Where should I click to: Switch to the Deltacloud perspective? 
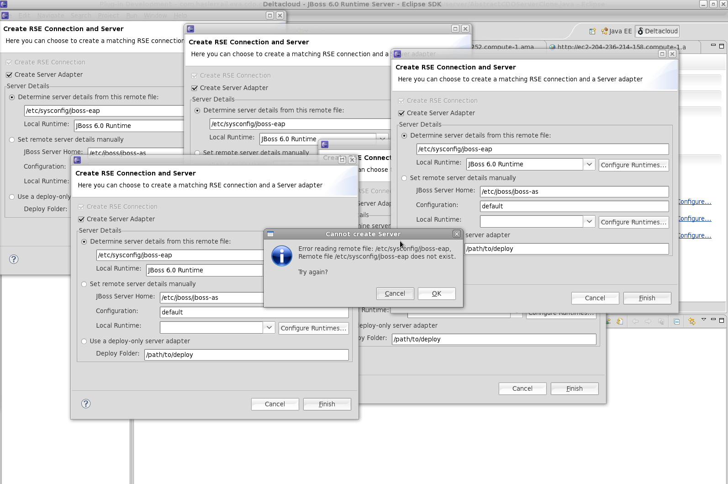pyautogui.click(x=658, y=31)
